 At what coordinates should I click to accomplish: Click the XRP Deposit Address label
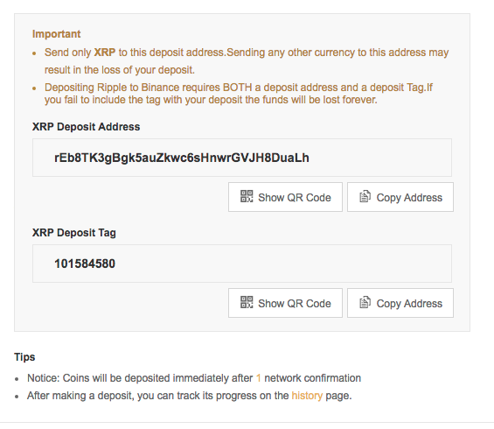pos(86,127)
